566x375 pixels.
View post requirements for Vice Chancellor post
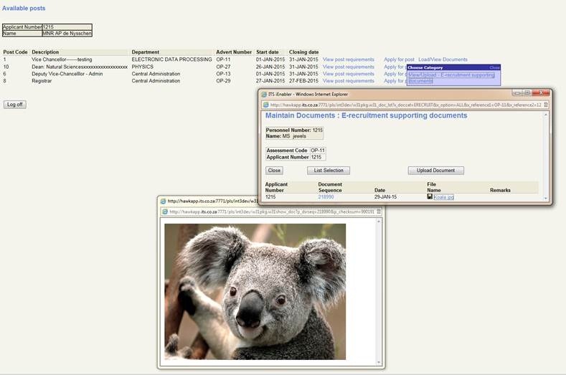[348, 60]
